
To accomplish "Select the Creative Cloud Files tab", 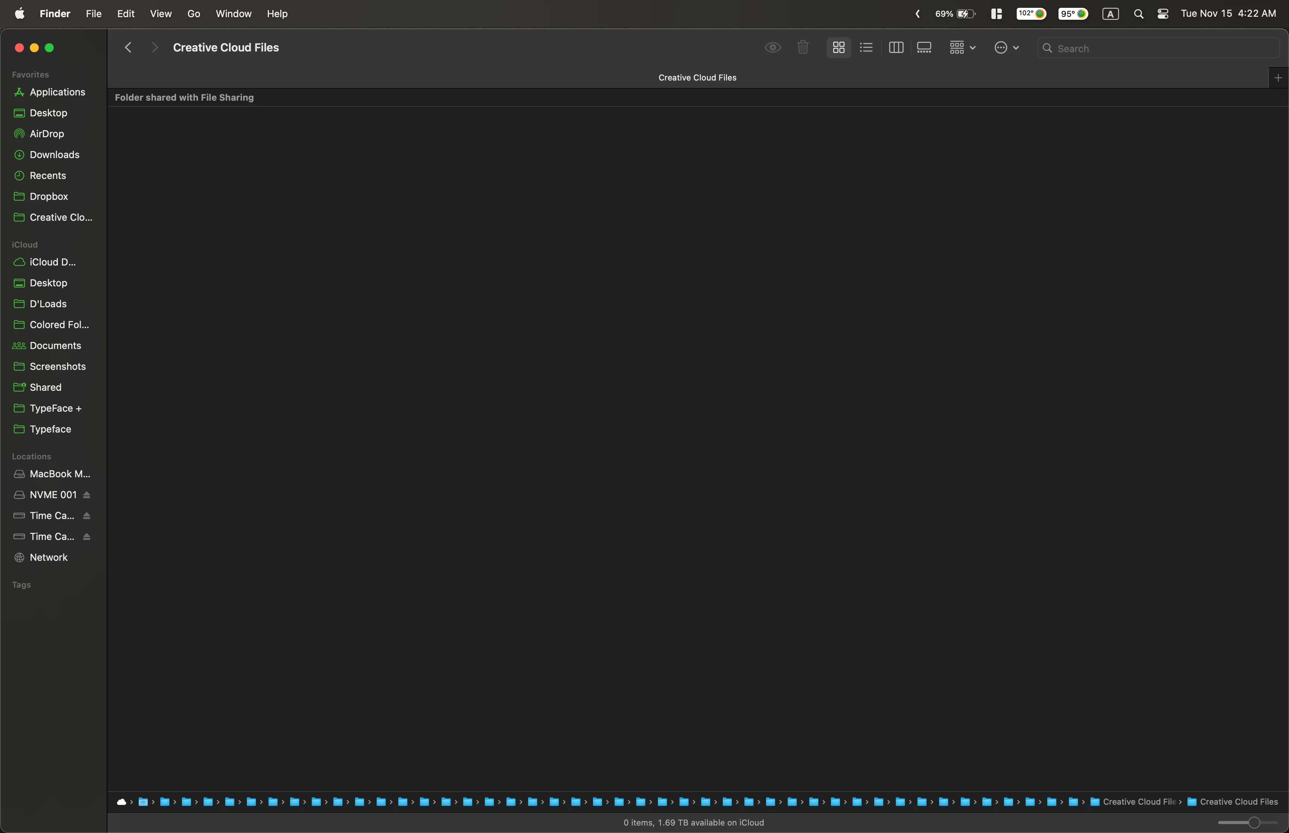I will click(x=697, y=78).
